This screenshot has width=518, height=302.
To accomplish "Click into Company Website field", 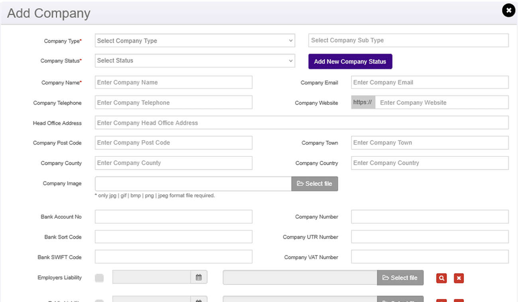I will point(441,103).
